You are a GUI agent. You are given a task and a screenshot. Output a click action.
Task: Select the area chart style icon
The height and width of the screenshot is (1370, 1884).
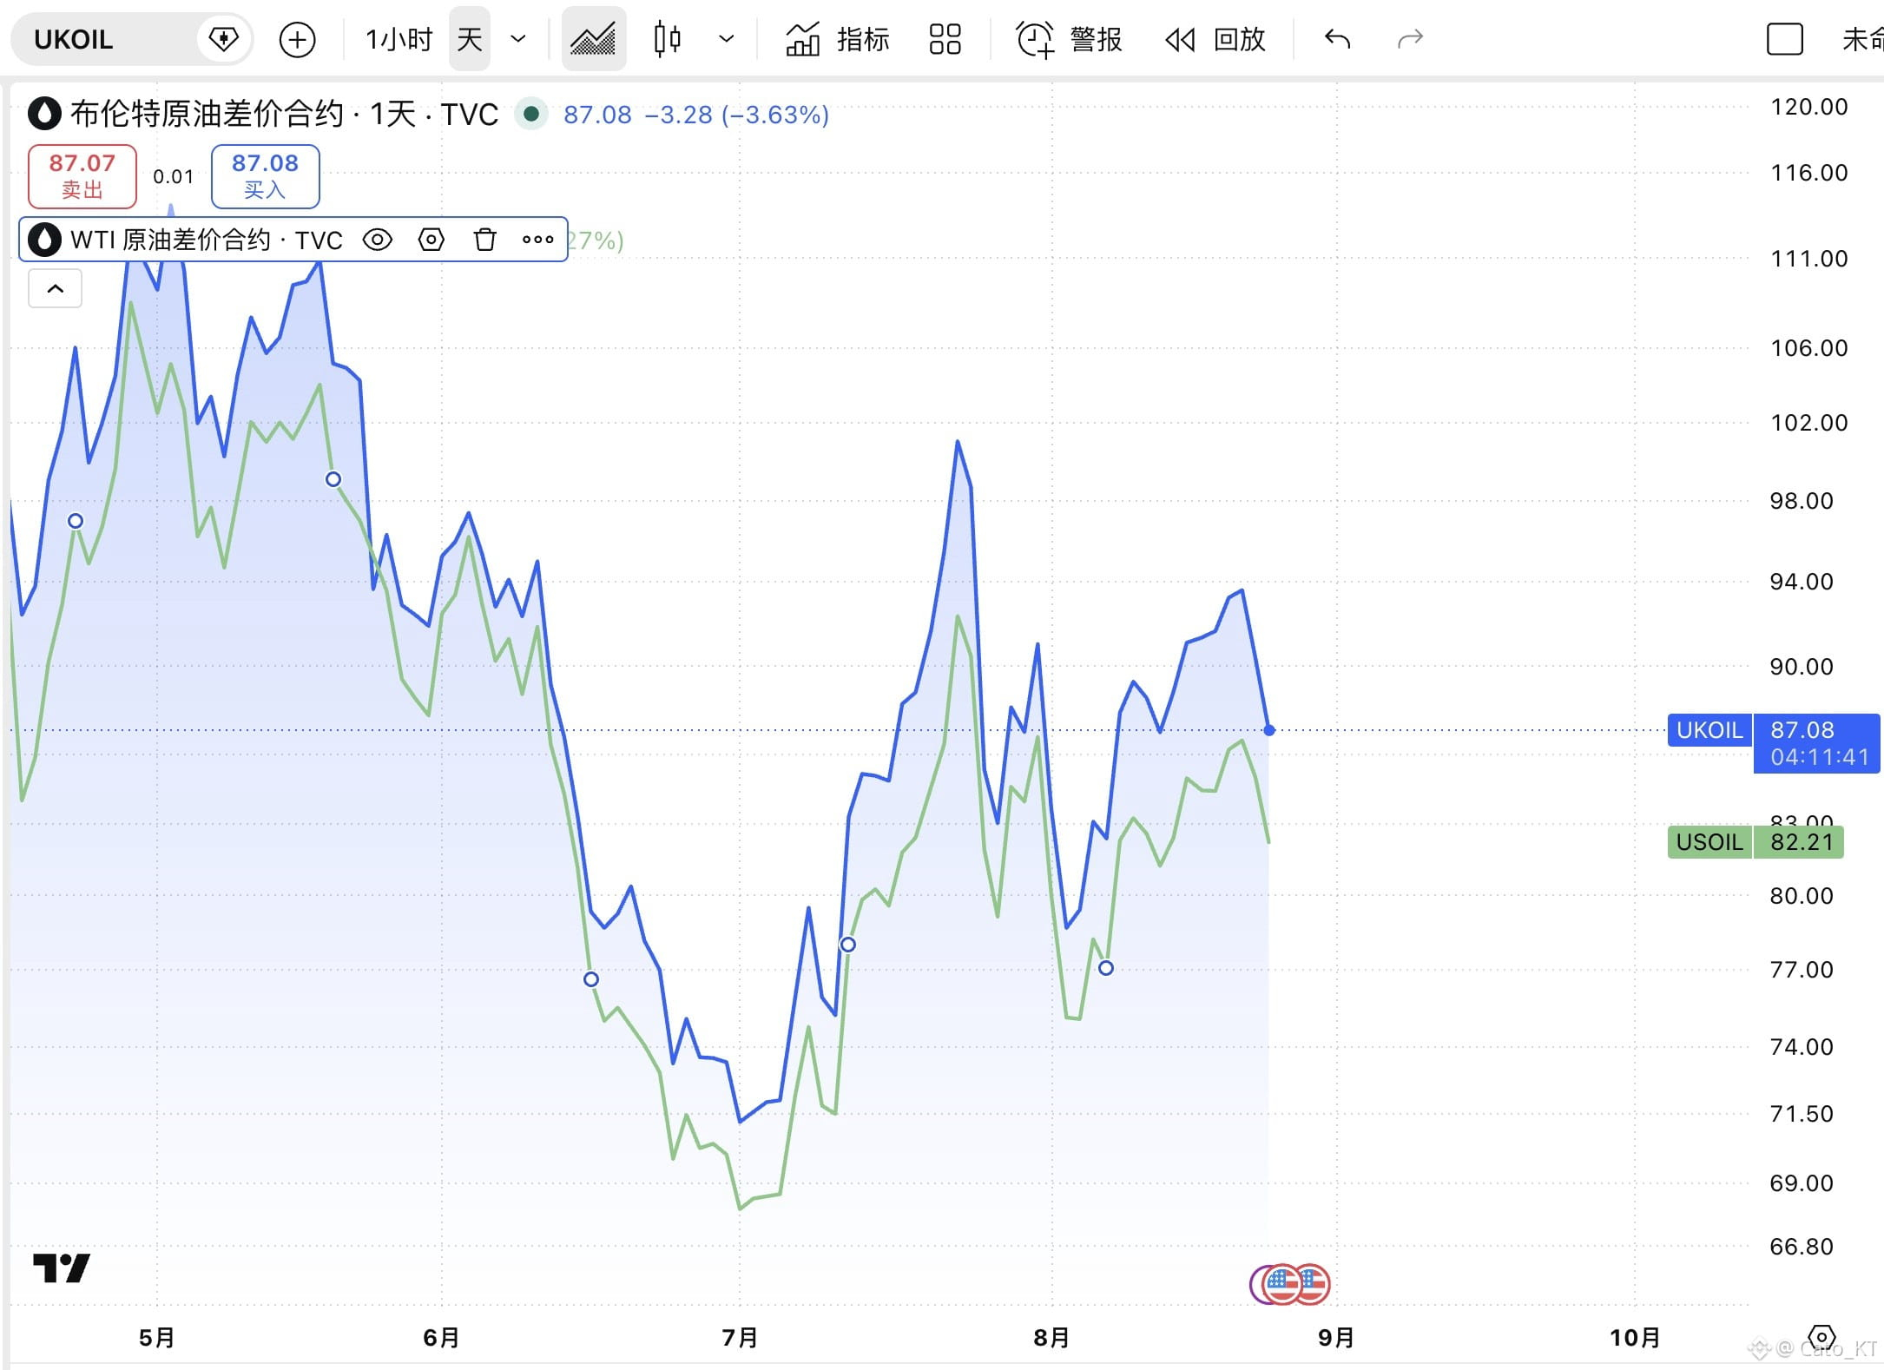click(594, 39)
